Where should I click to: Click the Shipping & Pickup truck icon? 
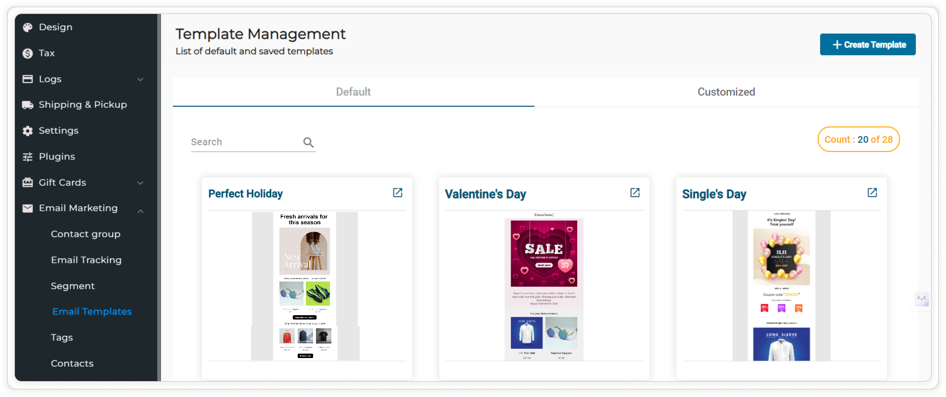click(x=28, y=105)
